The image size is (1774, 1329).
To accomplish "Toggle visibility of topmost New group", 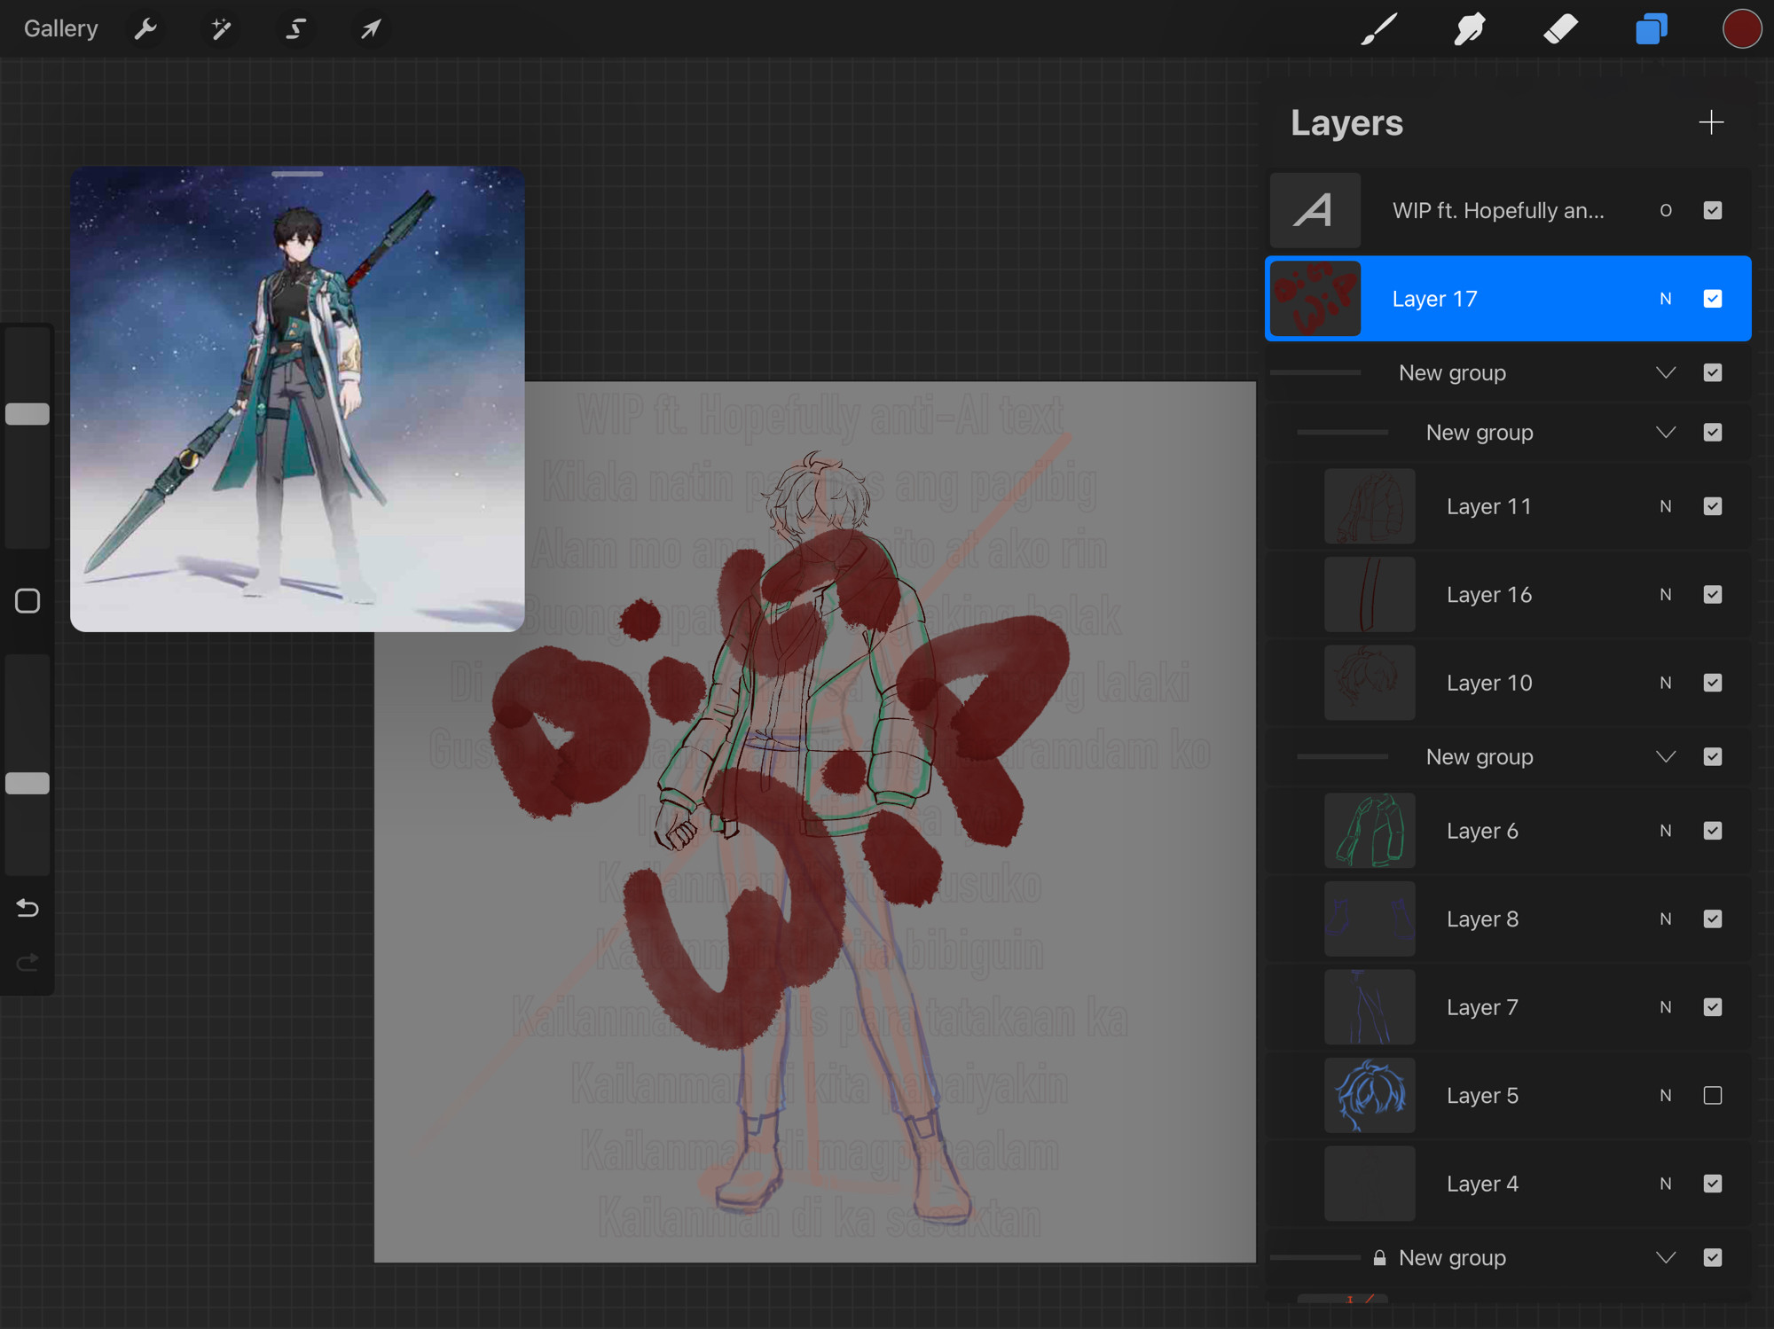I will coord(1713,373).
